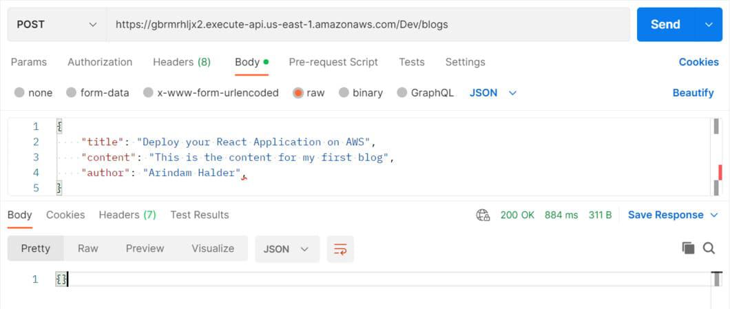This screenshot has height=309, width=730.
Task: Select x-www-form-urlencoded body type
Action: 148,93
